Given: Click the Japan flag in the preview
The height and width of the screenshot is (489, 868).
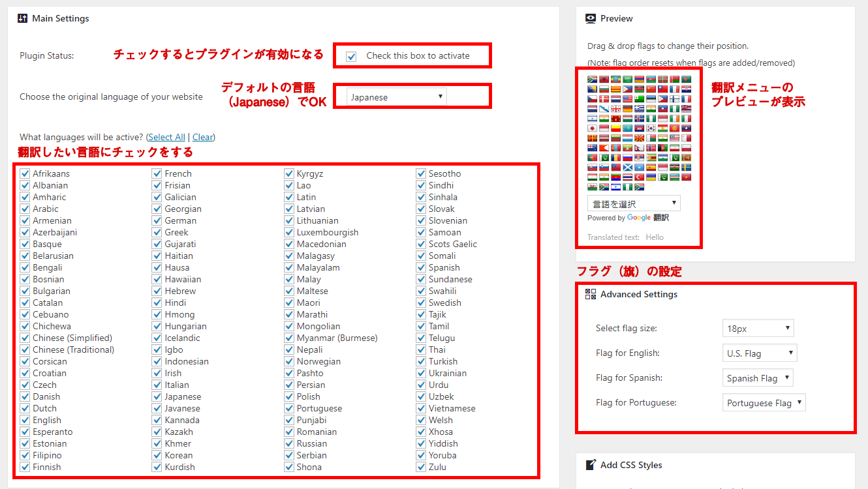Looking at the screenshot, I should pos(593,128).
